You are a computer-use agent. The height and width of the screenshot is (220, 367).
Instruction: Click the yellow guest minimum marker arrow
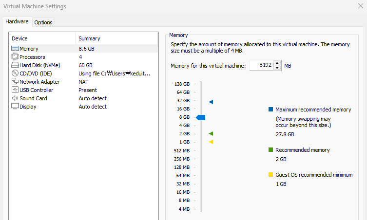point(211,142)
